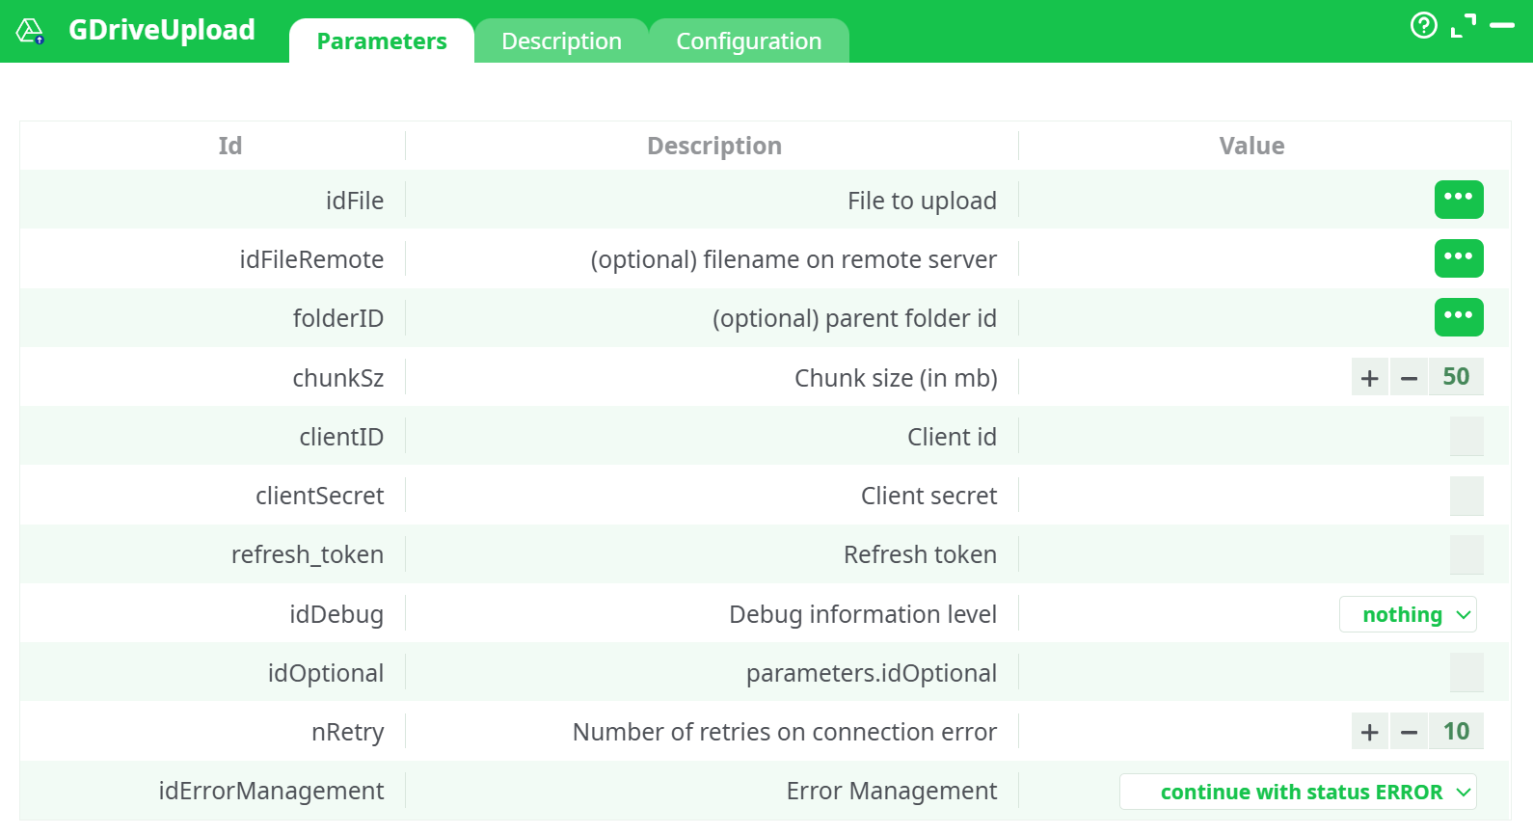The width and height of the screenshot is (1533, 834).
Task: Click the chunk size value 50
Action: pos(1456,377)
